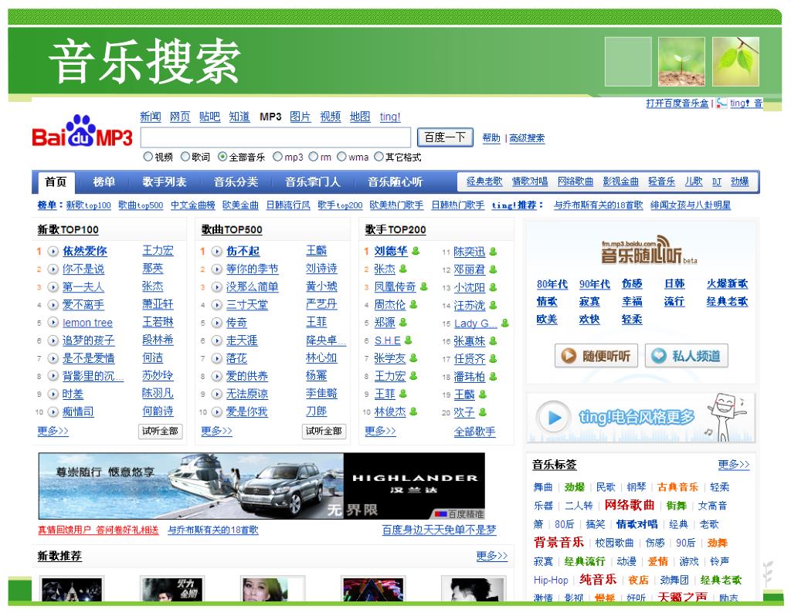The width and height of the screenshot is (791, 613).
Task: Select the mp3 format radio button
Action: pyautogui.click(x=277, y=157)
